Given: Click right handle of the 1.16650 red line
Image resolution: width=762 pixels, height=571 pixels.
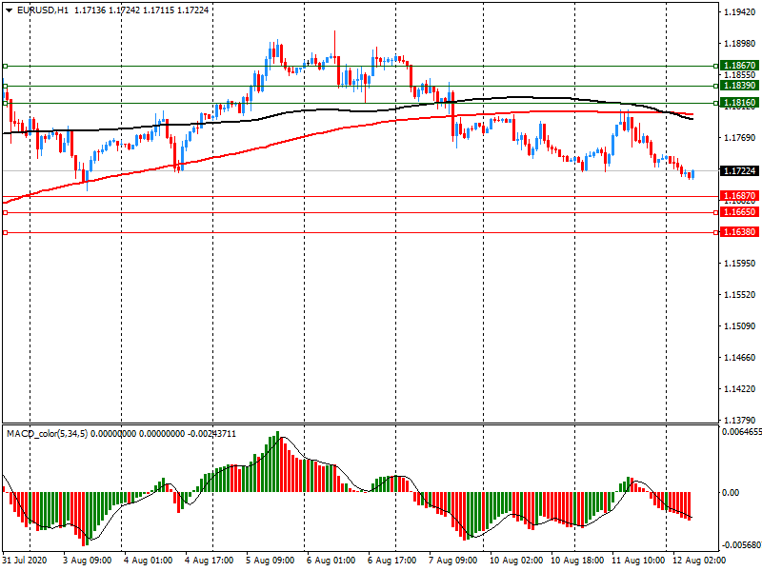Looking at the screenshot, I should click(715, 212).
